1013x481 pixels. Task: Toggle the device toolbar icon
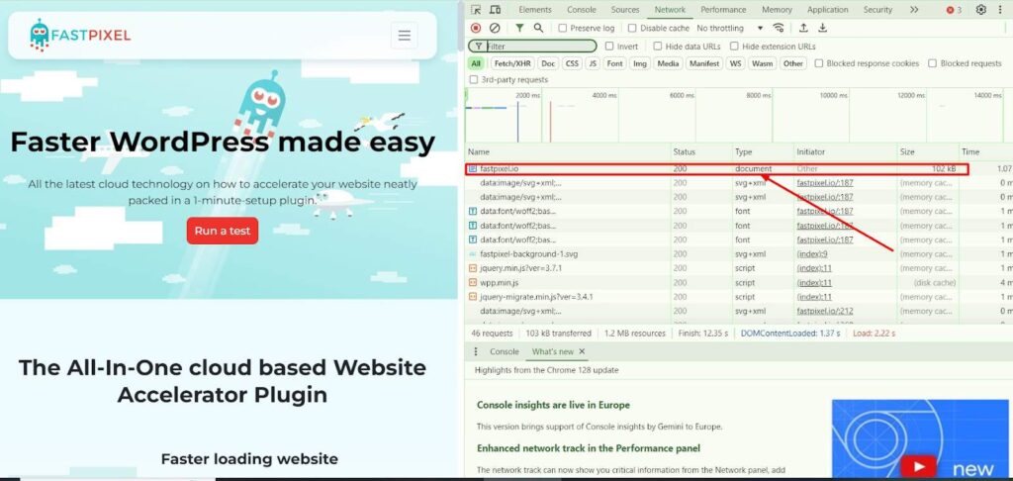(x=495, y=10)
